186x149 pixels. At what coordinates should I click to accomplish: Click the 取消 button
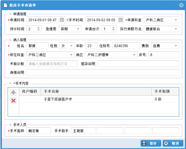click(x=173, y=143)
